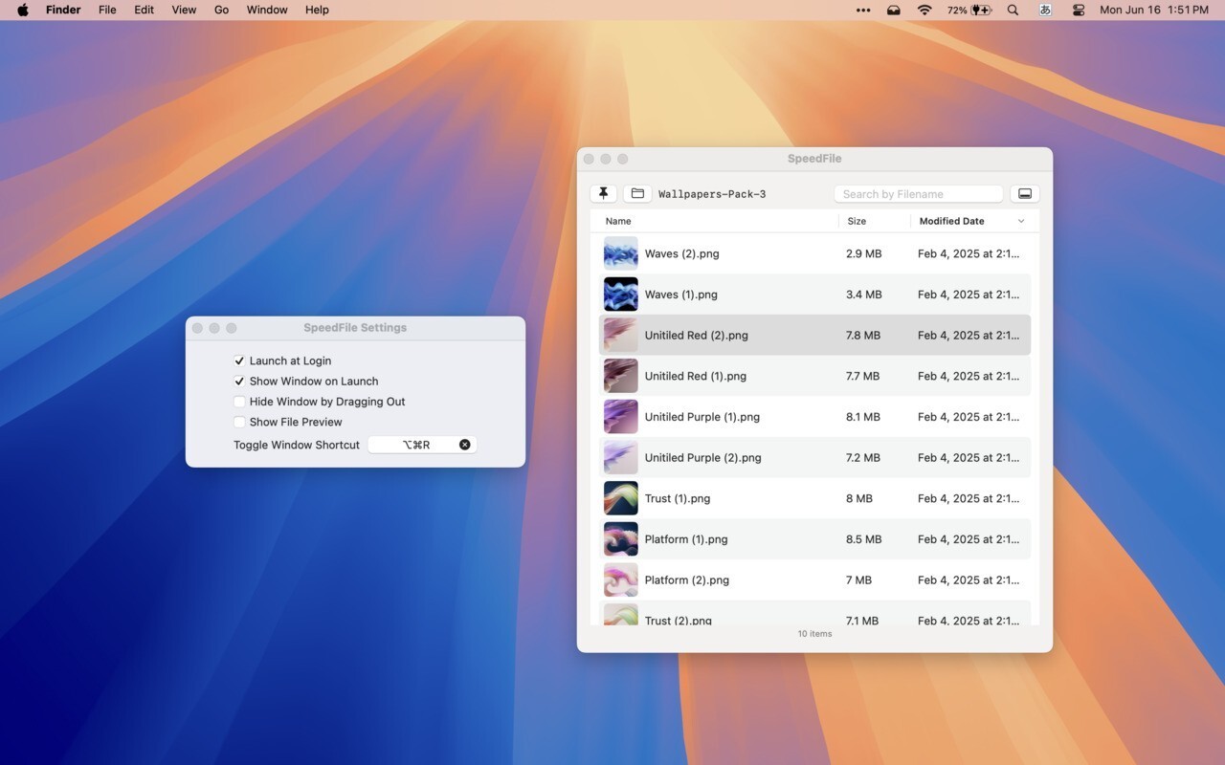The width and height of the screenshot is (1225, 765).
Task: Click the date and time in menu bar
Action: [x=1154, y=10]
